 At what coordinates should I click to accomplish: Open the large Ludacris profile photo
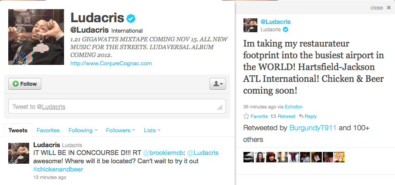click(x=36, y=37)
